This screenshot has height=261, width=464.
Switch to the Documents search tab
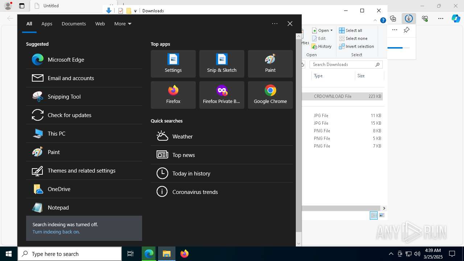coord(74,24)
